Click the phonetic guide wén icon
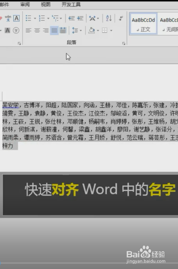 click(x=8, y=18)
